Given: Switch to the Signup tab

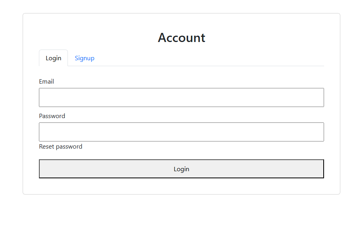Looking at the screenshot, I should click(x=85, y=58).
